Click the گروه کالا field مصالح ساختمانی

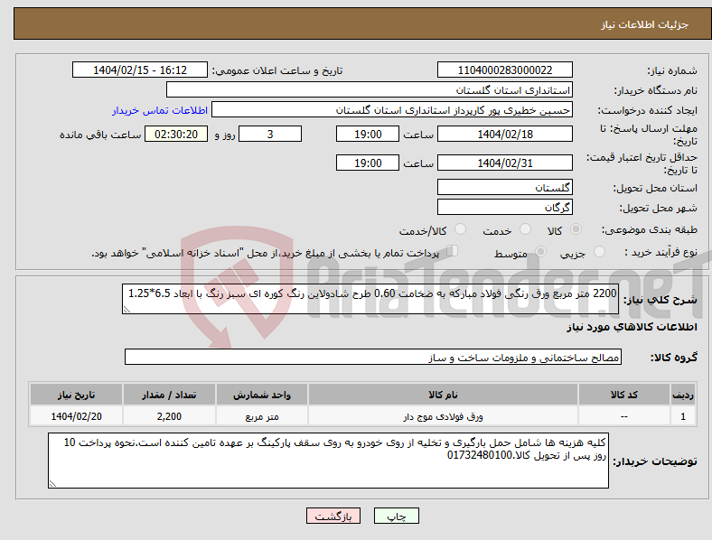click(x=373, y=357)
